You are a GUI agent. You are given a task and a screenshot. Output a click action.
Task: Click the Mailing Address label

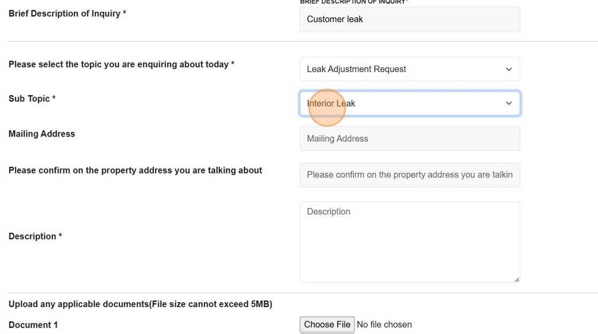point(42,133)
